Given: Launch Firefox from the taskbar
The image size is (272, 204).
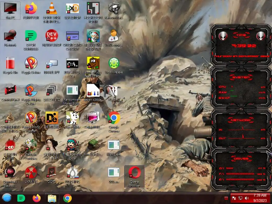Looking at the screenshot, I should [37, 198].
